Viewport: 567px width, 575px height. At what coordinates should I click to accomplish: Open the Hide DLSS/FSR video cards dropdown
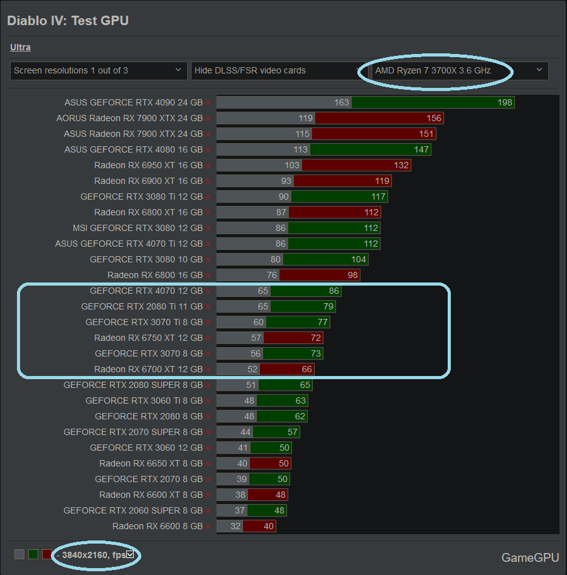[x=278, y=70]
